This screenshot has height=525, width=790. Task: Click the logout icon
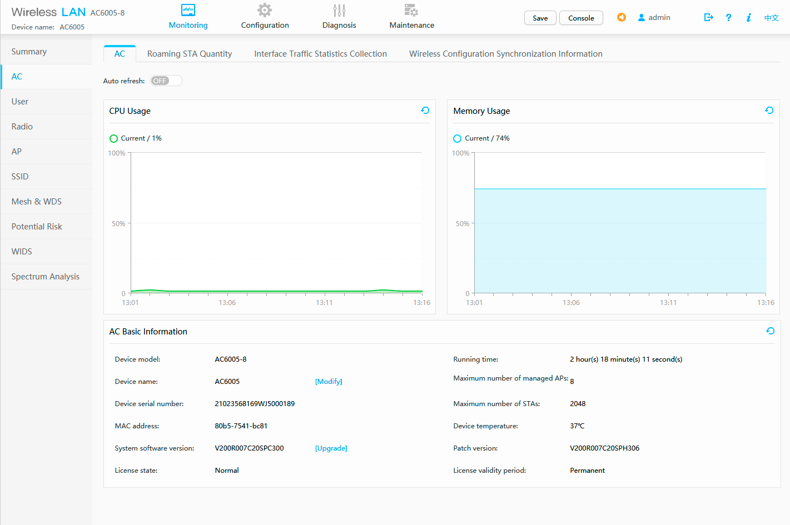(x=708, y=17)
